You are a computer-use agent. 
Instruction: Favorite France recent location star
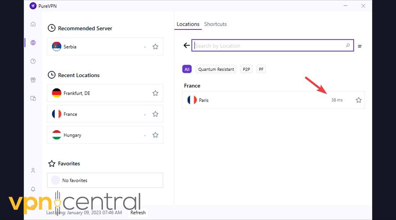[x=155, y=114]
